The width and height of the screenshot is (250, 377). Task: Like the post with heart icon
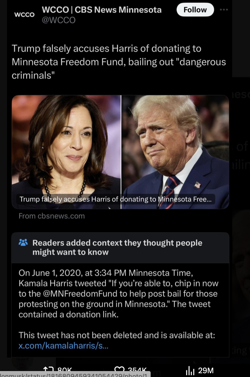119,369
